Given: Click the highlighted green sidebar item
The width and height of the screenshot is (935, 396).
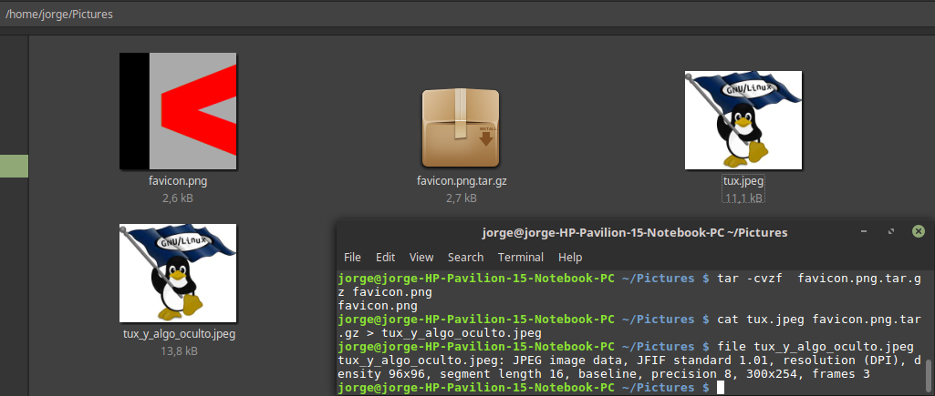Looking at the screenshot, I should tap(15, 167).
